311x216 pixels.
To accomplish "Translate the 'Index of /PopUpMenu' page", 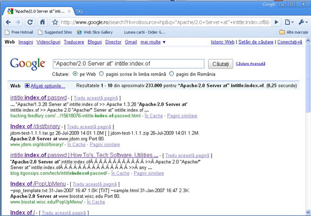I will [94, 184].
